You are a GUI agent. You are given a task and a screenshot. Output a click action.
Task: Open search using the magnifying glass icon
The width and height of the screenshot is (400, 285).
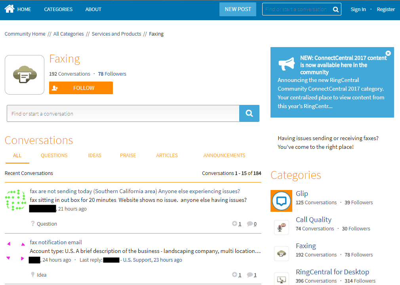tap(335, 9)
